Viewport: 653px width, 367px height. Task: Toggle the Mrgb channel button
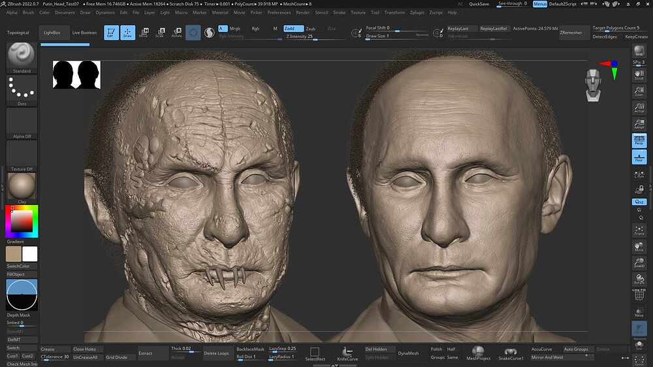(235, 29)
